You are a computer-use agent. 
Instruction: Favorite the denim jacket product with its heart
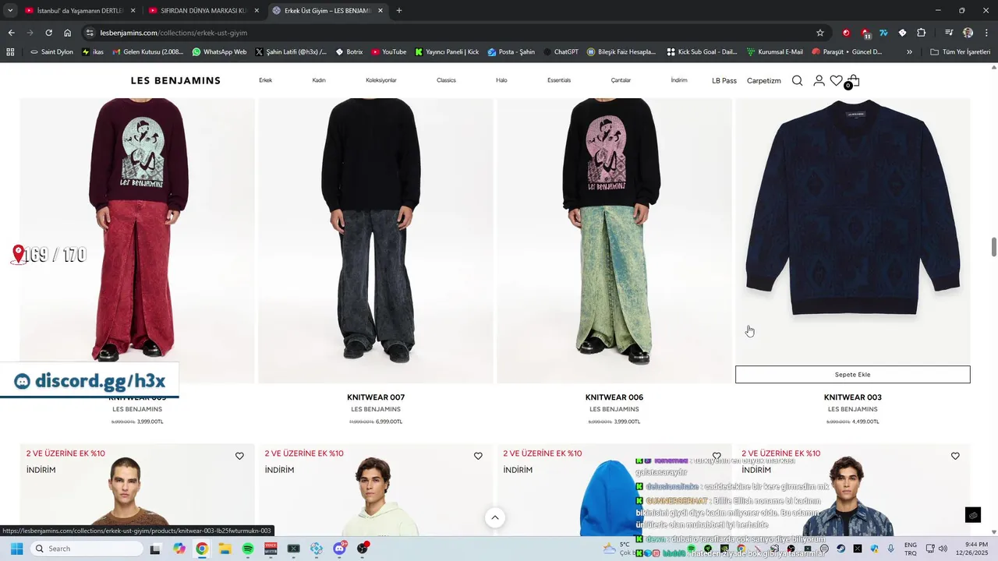[955, 456]
